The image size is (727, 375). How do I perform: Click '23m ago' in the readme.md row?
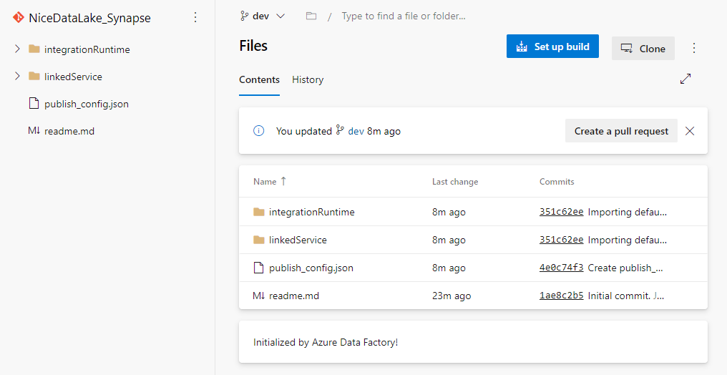point(451,296)
